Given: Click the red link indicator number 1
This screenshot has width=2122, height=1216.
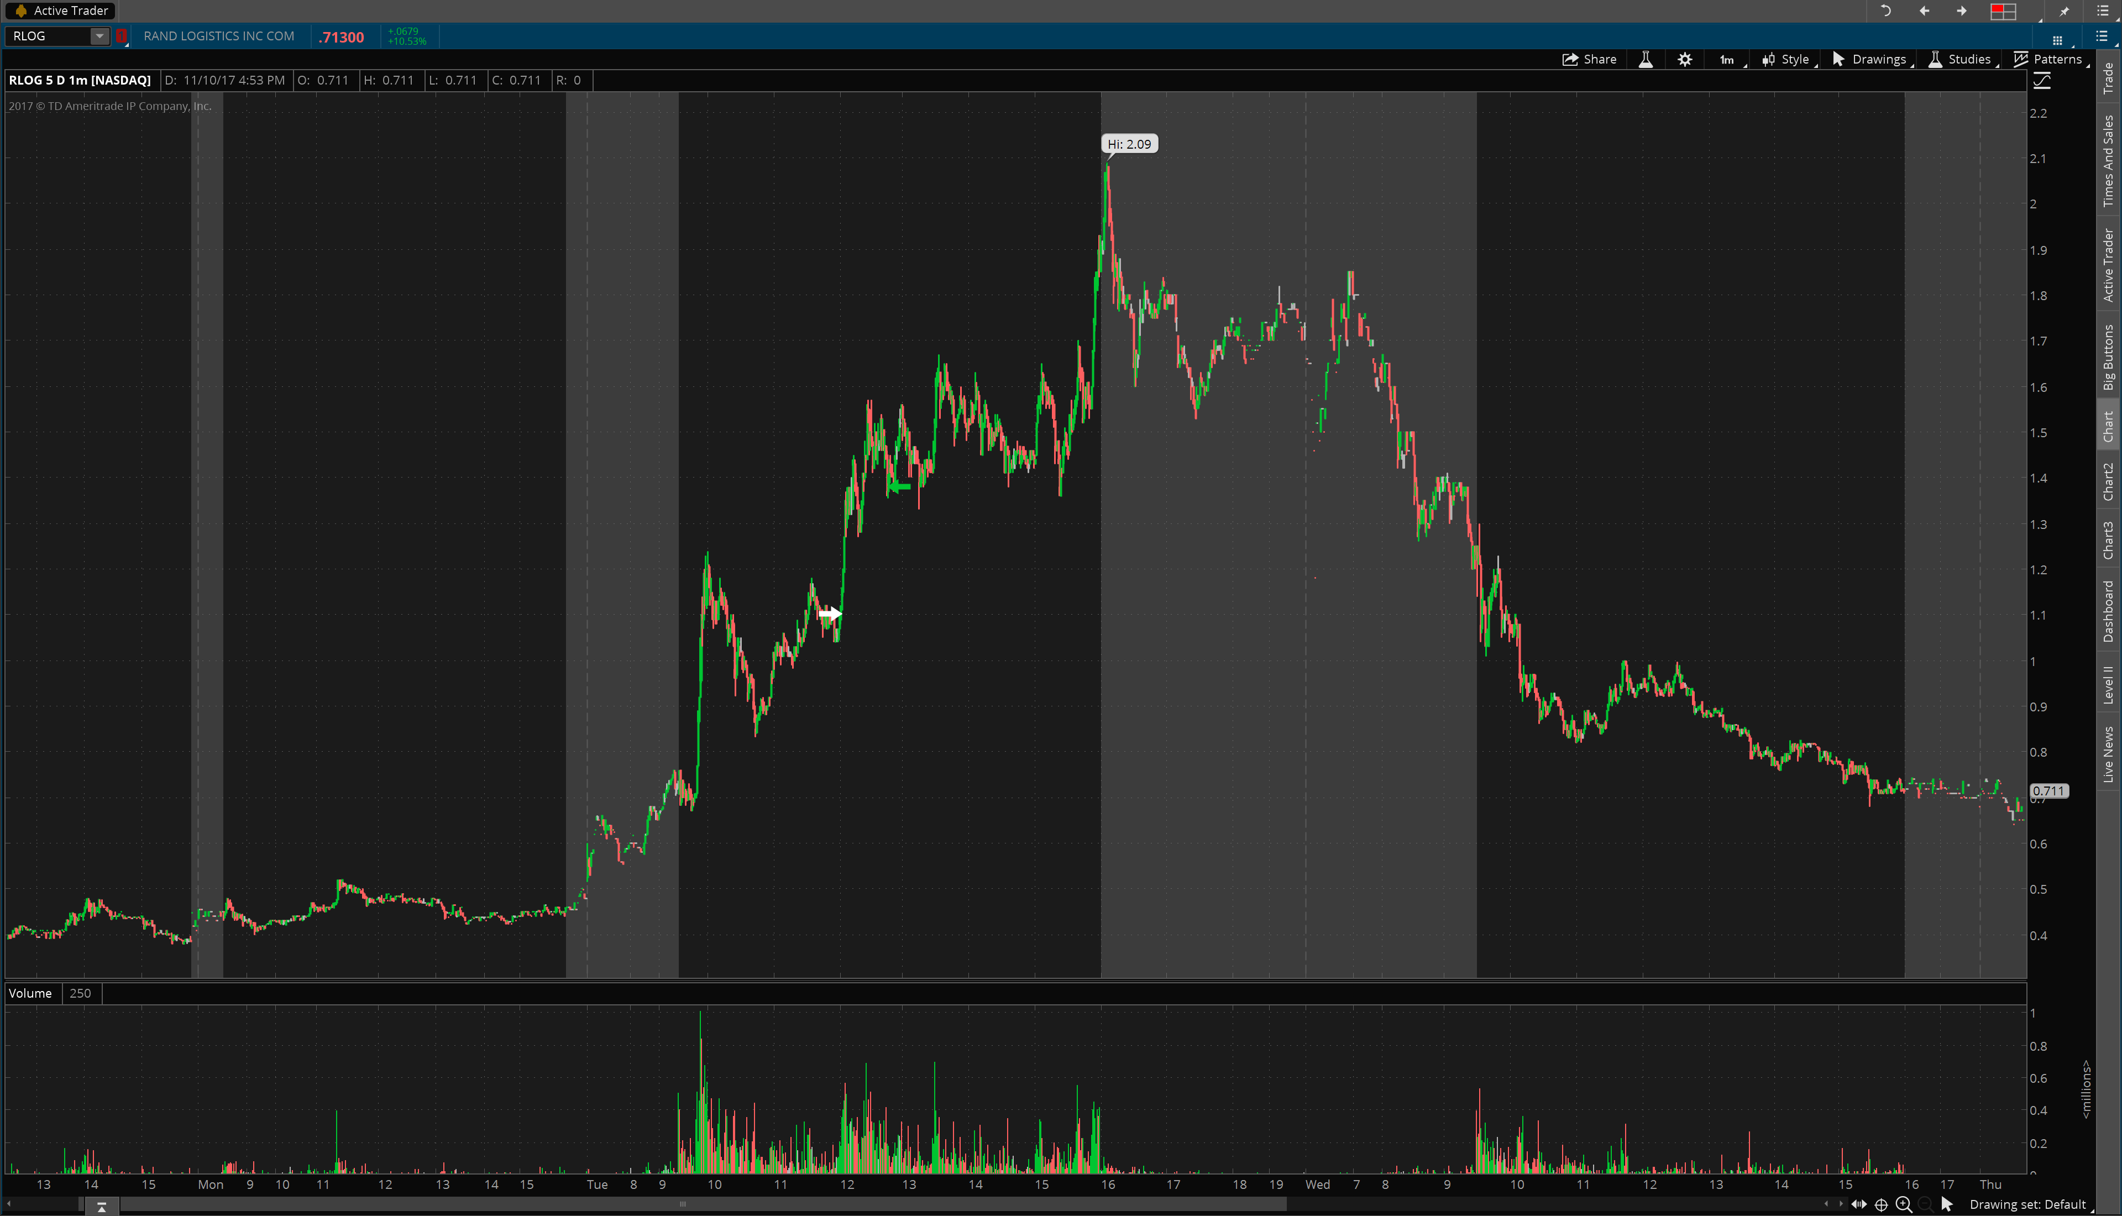Looking at the screenshot, I should point(121,36).
